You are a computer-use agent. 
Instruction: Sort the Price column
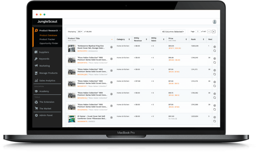[x=186, y=39]
